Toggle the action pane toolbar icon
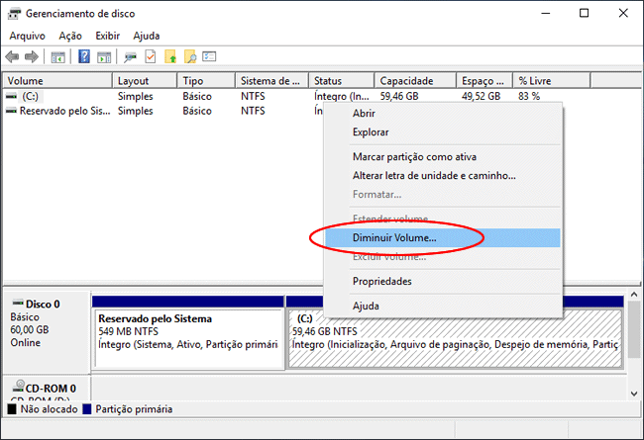The height and width of the screenshot is (440, 644). coord(104,56)
